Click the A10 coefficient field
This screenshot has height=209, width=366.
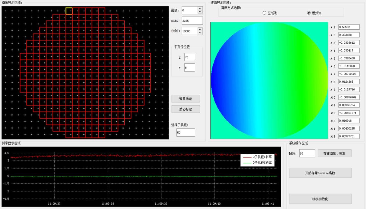click(349, 97)
